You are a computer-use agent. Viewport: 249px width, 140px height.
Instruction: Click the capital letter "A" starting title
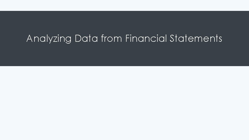(x=30, y=39)
